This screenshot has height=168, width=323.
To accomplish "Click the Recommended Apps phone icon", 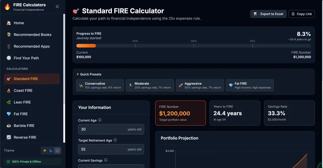I will (x=9, y=46).
